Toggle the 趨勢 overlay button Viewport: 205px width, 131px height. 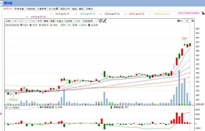click(x=46, y=21)
